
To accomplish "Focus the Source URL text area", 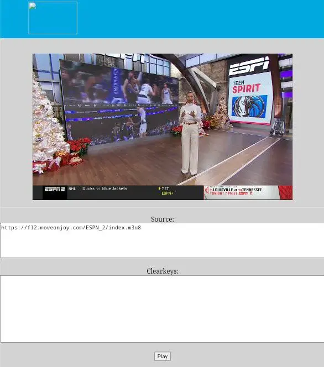I will 162,240.
